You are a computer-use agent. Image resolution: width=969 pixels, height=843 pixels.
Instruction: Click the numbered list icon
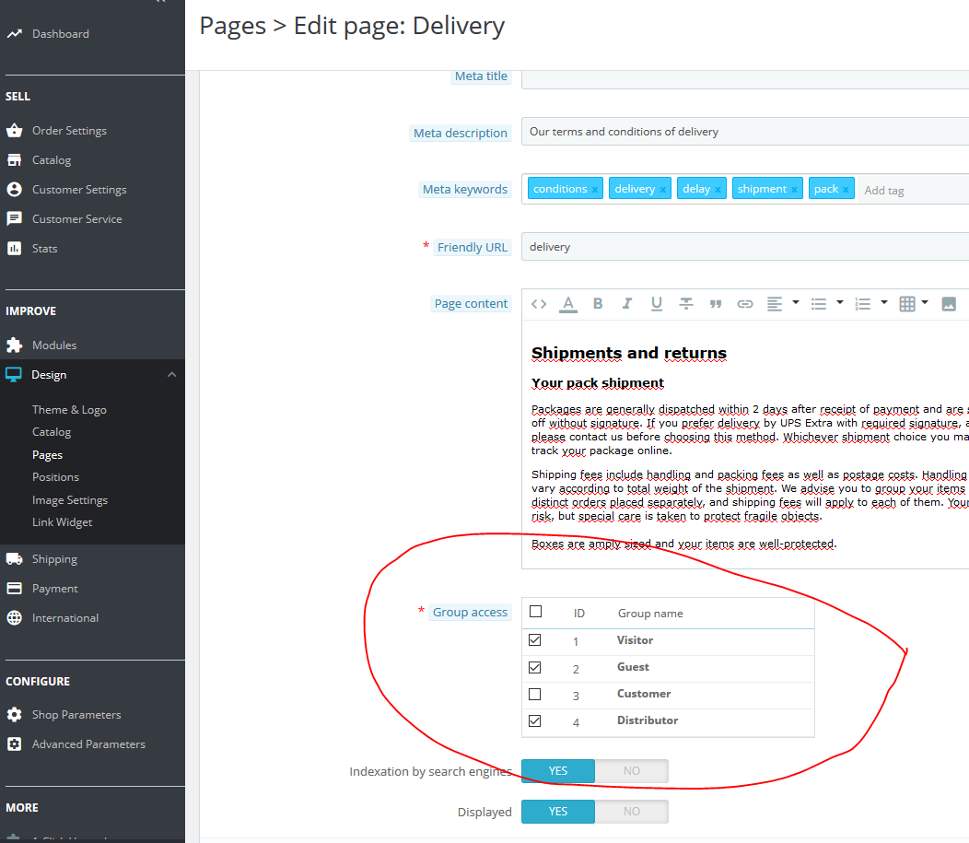[x=863, y=303]
